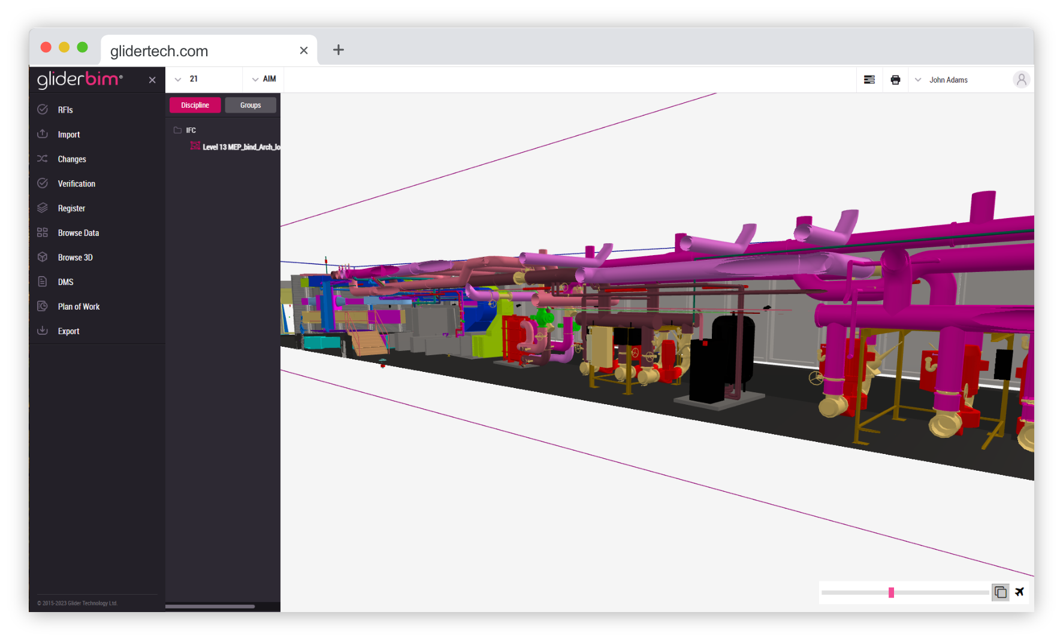Click the Changes shuffle icon
This screenshot has height=642, width=1063.
coord(43,159)
